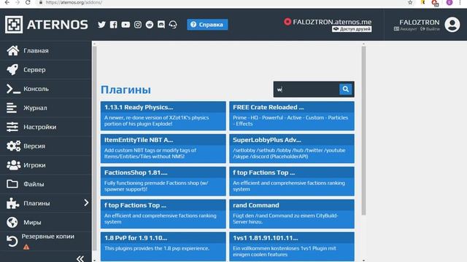Click the plugin list vertical scrollbar
Viewport: 467px width, 262px height.
click(x=363, y=131)
